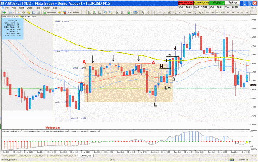
Task: Select the horizontal line tool
Action: coord(160,12)
